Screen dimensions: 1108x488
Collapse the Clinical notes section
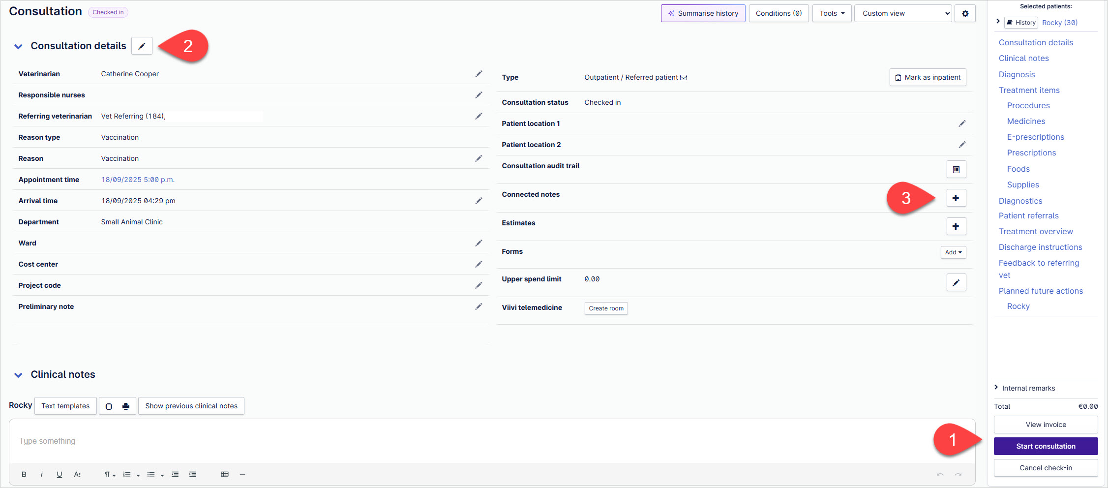click(18, 375)
